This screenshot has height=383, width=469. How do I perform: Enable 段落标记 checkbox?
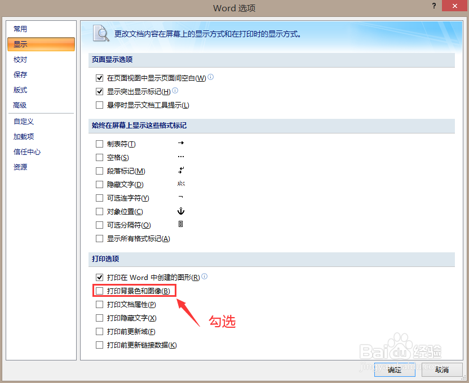coord(99,171)
